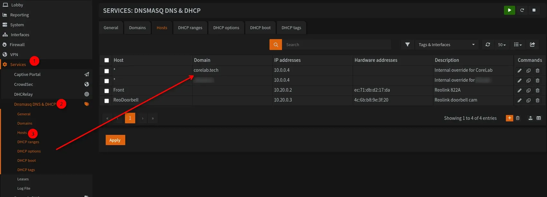This screenshot has height=197, width=547.
Task: Expand the VPN sidebar menu
Action: [x=14, y=54]
